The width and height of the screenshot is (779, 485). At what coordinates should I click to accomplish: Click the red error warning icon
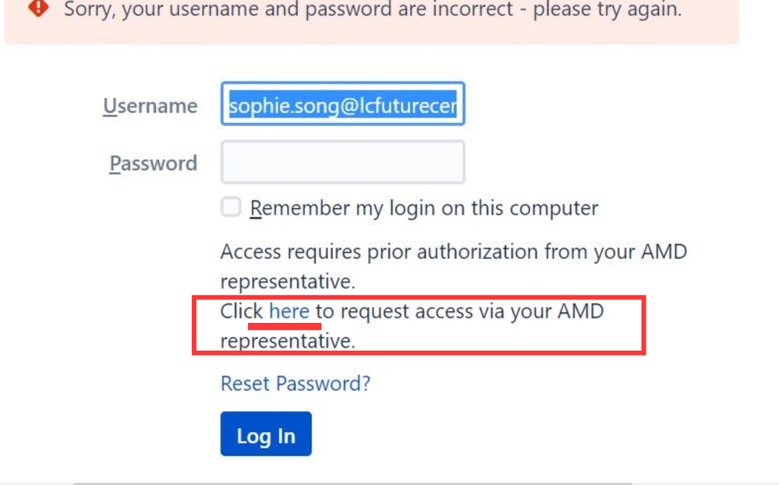38,8
